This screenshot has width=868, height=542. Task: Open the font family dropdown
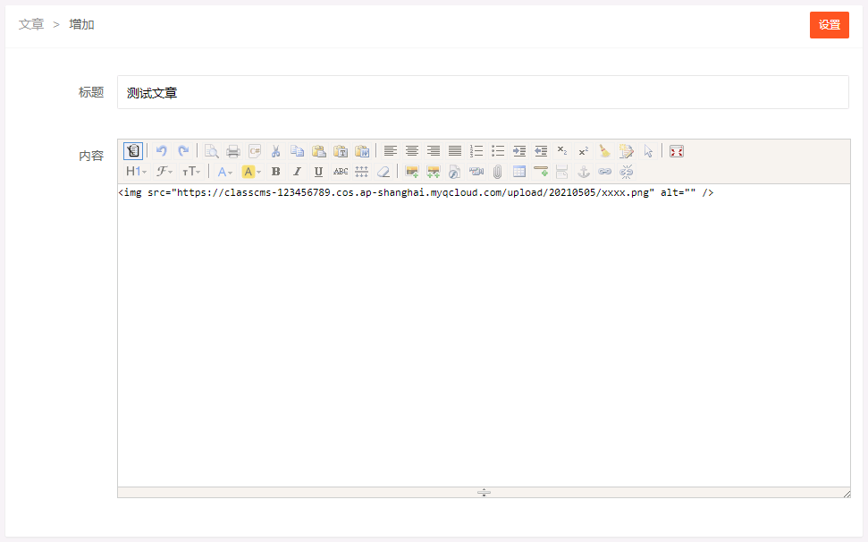point(164,172)
